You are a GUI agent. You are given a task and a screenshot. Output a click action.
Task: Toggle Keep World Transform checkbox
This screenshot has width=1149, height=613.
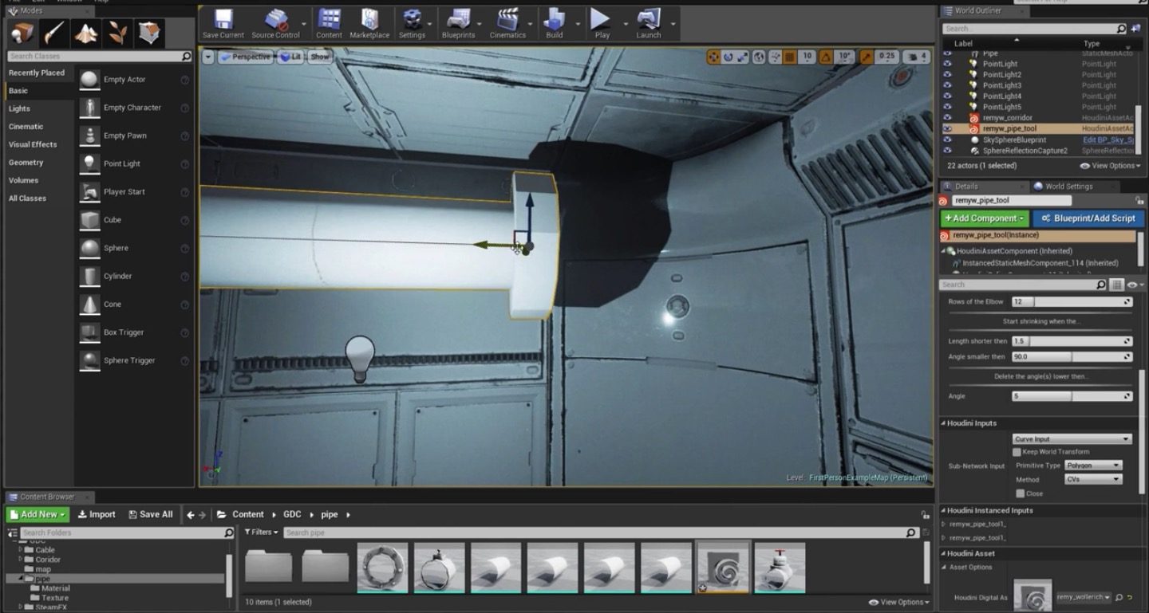click(1017, 452)
